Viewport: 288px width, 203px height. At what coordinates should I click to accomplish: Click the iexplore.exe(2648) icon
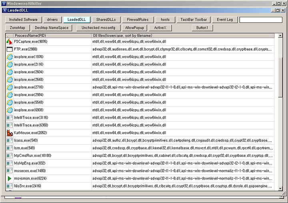[x=10, y=80]
